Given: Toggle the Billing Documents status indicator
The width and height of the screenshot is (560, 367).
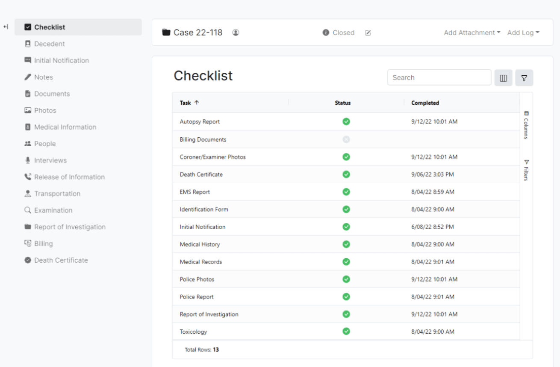Looking at the screenshot, I should coord(346,139).
